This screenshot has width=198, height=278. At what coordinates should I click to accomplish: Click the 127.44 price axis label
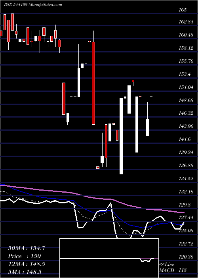coord(187,218)
